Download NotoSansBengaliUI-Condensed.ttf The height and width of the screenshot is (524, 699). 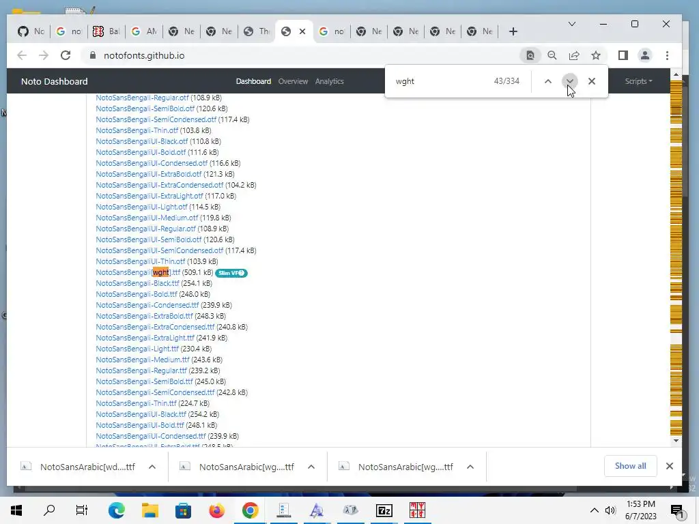click(151, 436)
